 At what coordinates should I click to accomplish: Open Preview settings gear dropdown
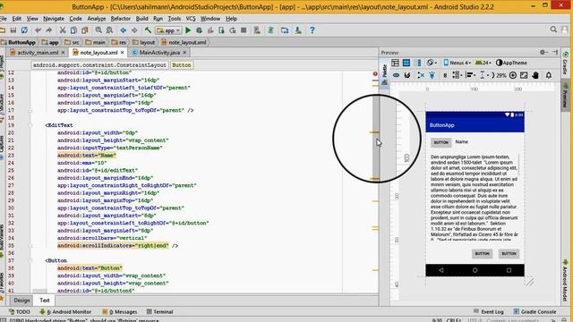(x=543, y=53)
